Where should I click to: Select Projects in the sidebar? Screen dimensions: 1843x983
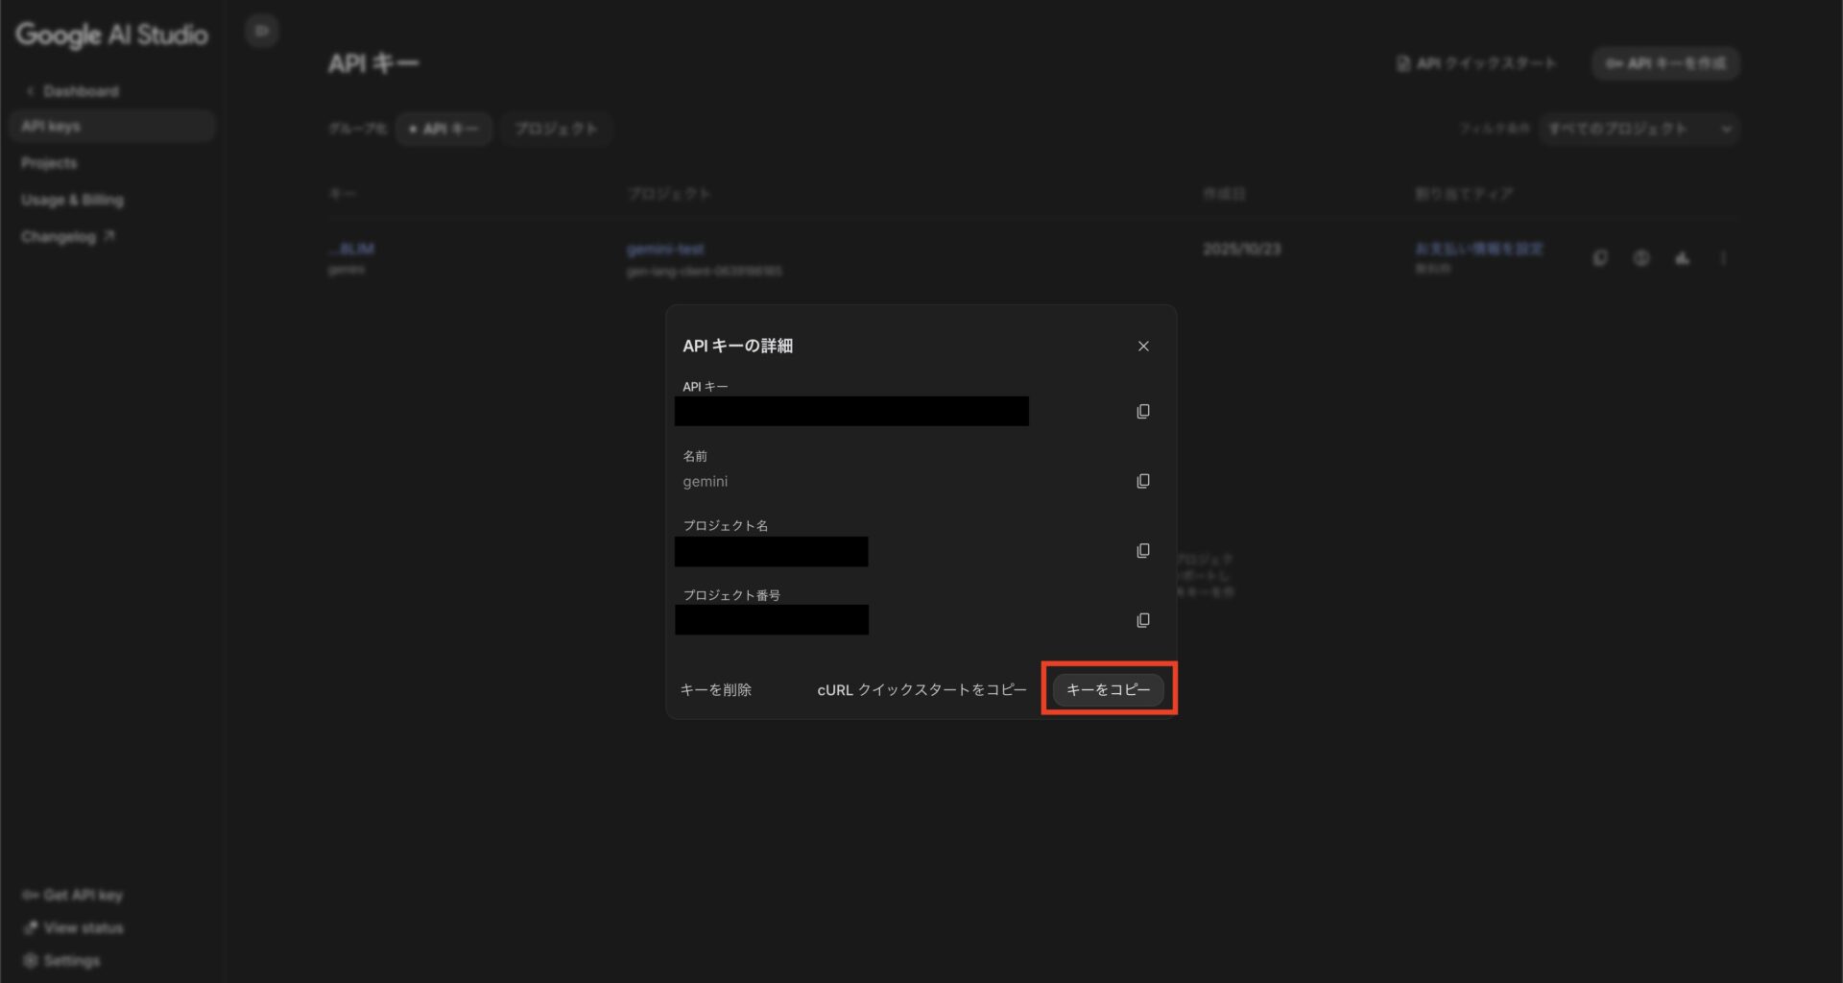click(x=48, y=162)
